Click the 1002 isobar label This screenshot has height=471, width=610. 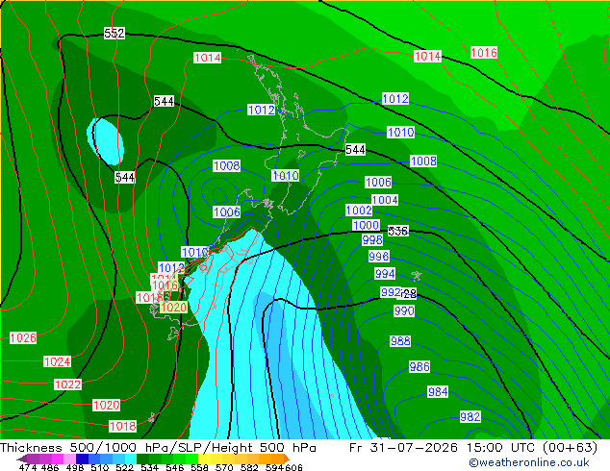359,211
